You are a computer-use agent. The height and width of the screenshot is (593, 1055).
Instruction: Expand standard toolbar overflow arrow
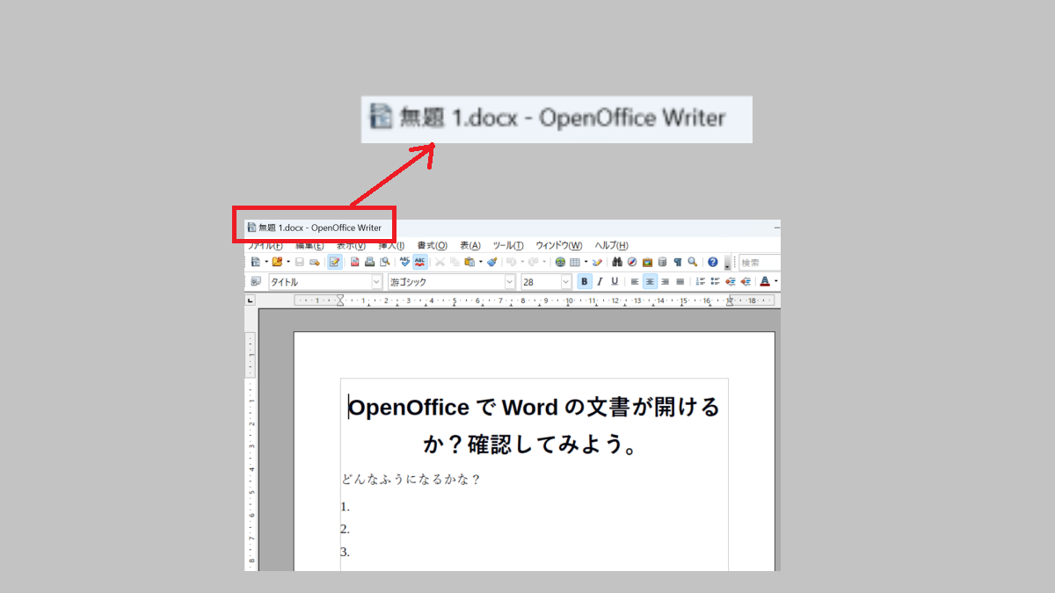[x=727, y=262]
